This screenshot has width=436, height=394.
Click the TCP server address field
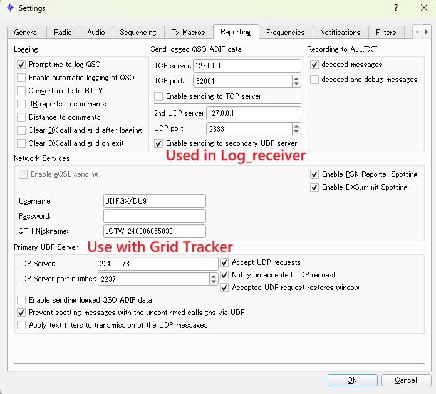coord(246,66)
